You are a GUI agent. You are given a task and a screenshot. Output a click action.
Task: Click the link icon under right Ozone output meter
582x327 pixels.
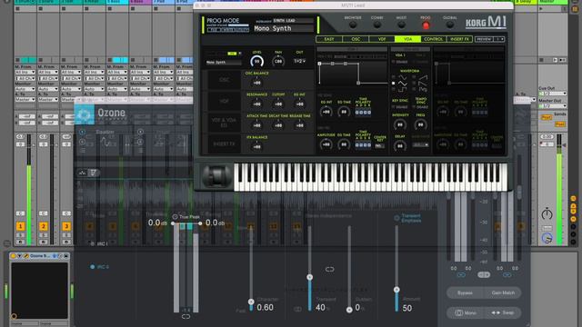coord(507,274)
